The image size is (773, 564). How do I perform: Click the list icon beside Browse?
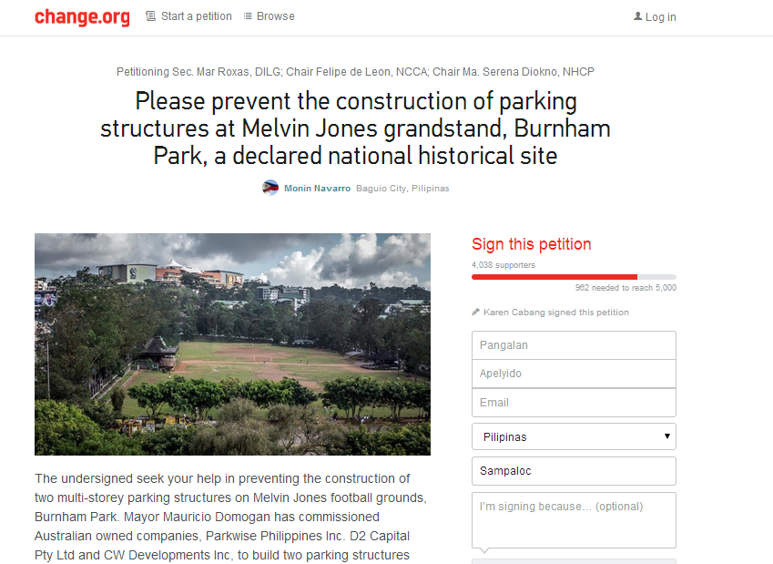pyautogui.click(x=248, y=16)
